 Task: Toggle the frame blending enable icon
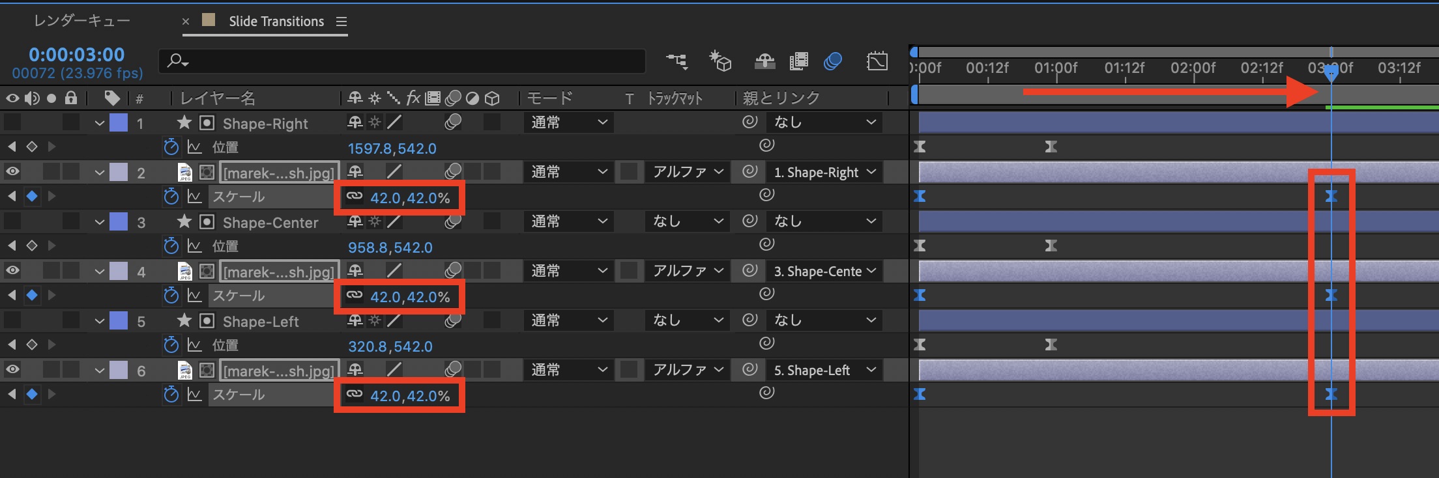pyautogui.click(x=798, y=61)
